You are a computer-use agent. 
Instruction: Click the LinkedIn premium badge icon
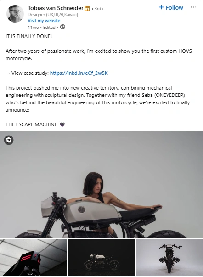coord(87,8)
